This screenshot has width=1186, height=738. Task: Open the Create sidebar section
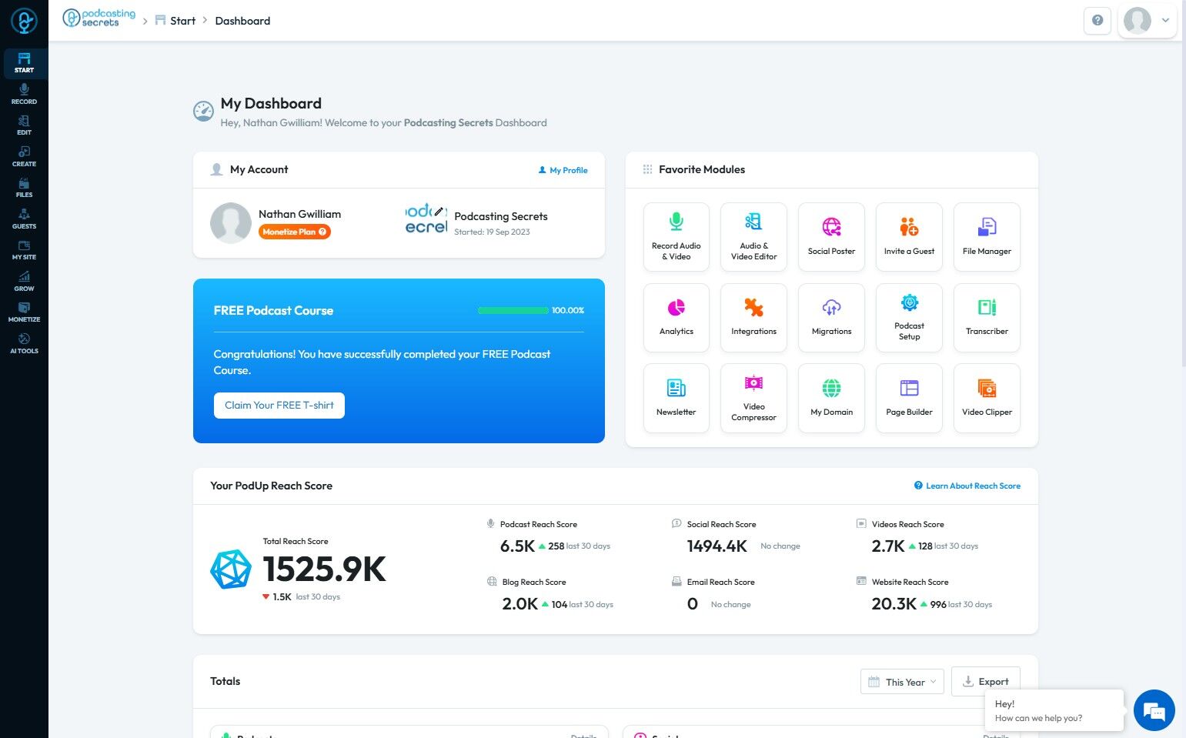click(x=24, y=157)
